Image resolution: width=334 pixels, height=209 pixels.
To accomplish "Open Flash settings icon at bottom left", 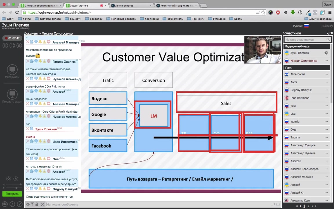I will point(12,204).
